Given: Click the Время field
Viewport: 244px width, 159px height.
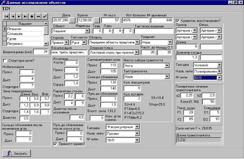Looking at the screenshot, I should (85, 20).
